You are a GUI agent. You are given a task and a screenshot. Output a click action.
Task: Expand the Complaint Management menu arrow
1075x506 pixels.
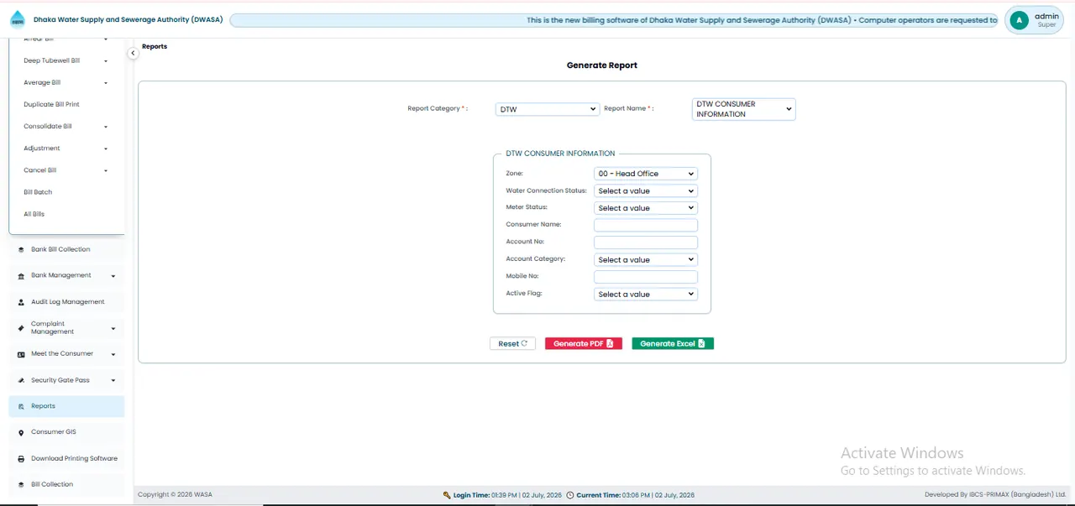click(x=113, y=328)
